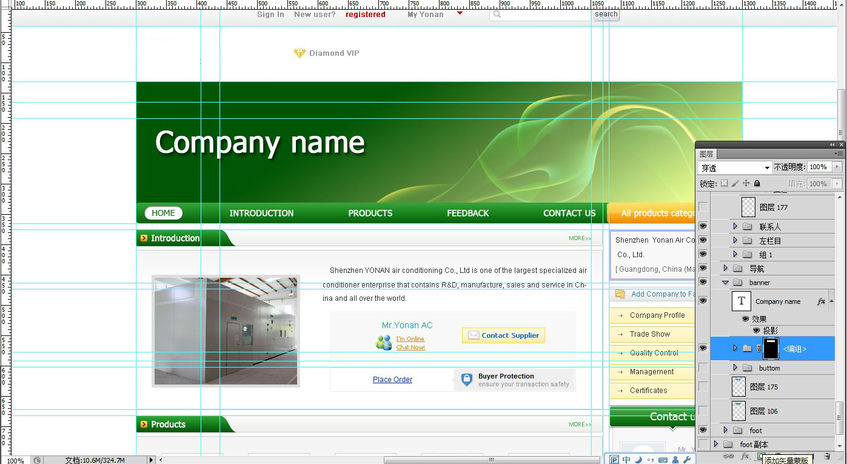This screenshot has width=847, height=464.
Task: Click the status bar document info arrow
Action: coord(152,460)
